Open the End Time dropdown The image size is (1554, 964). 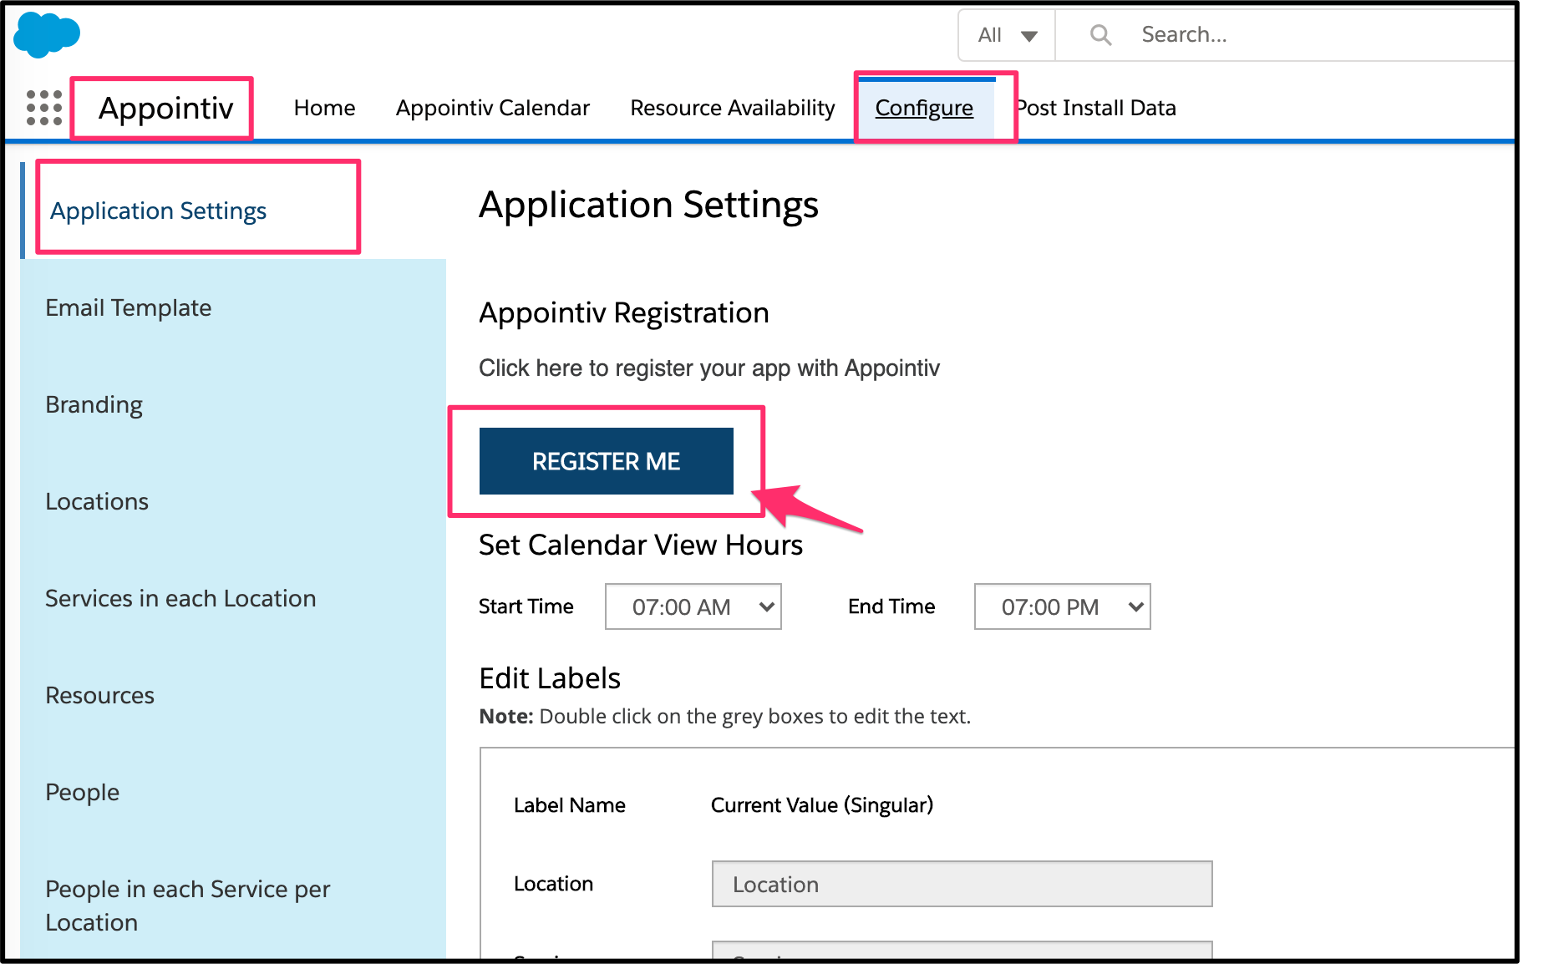tap(1062, 606)
